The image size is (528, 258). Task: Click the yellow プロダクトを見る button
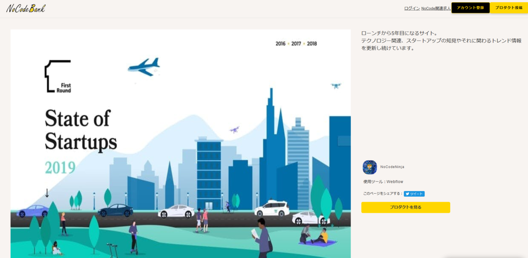(x=406, y=207)
